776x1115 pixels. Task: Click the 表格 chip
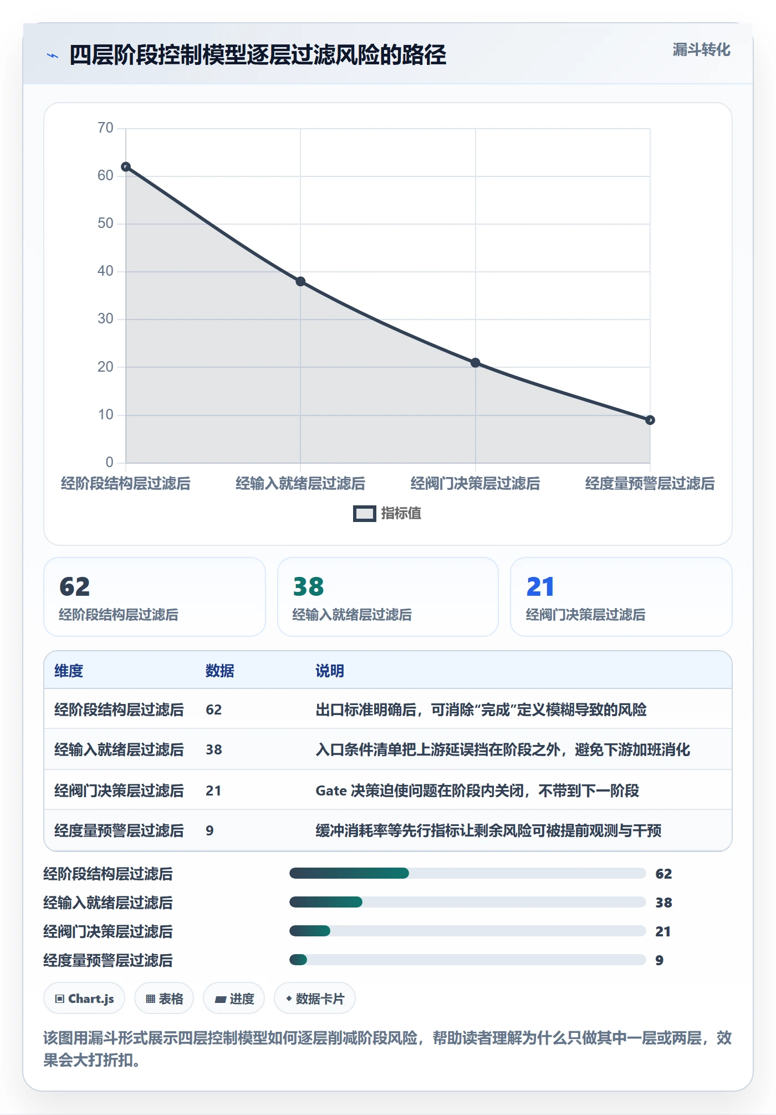[164, 999]
